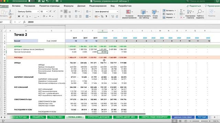This screenshot has height=123, width=220.
Task: Click the Format Painter brush icon
Action: (10, 17)
